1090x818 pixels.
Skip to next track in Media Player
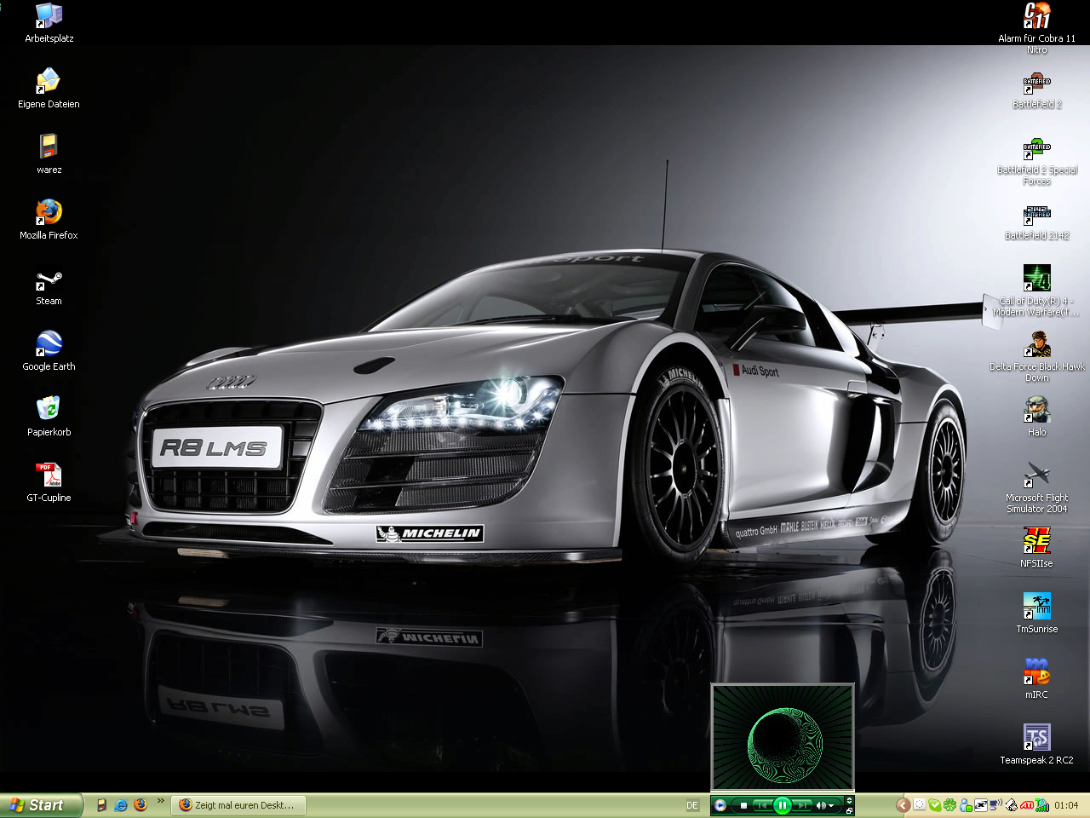(x=802, y=805)
